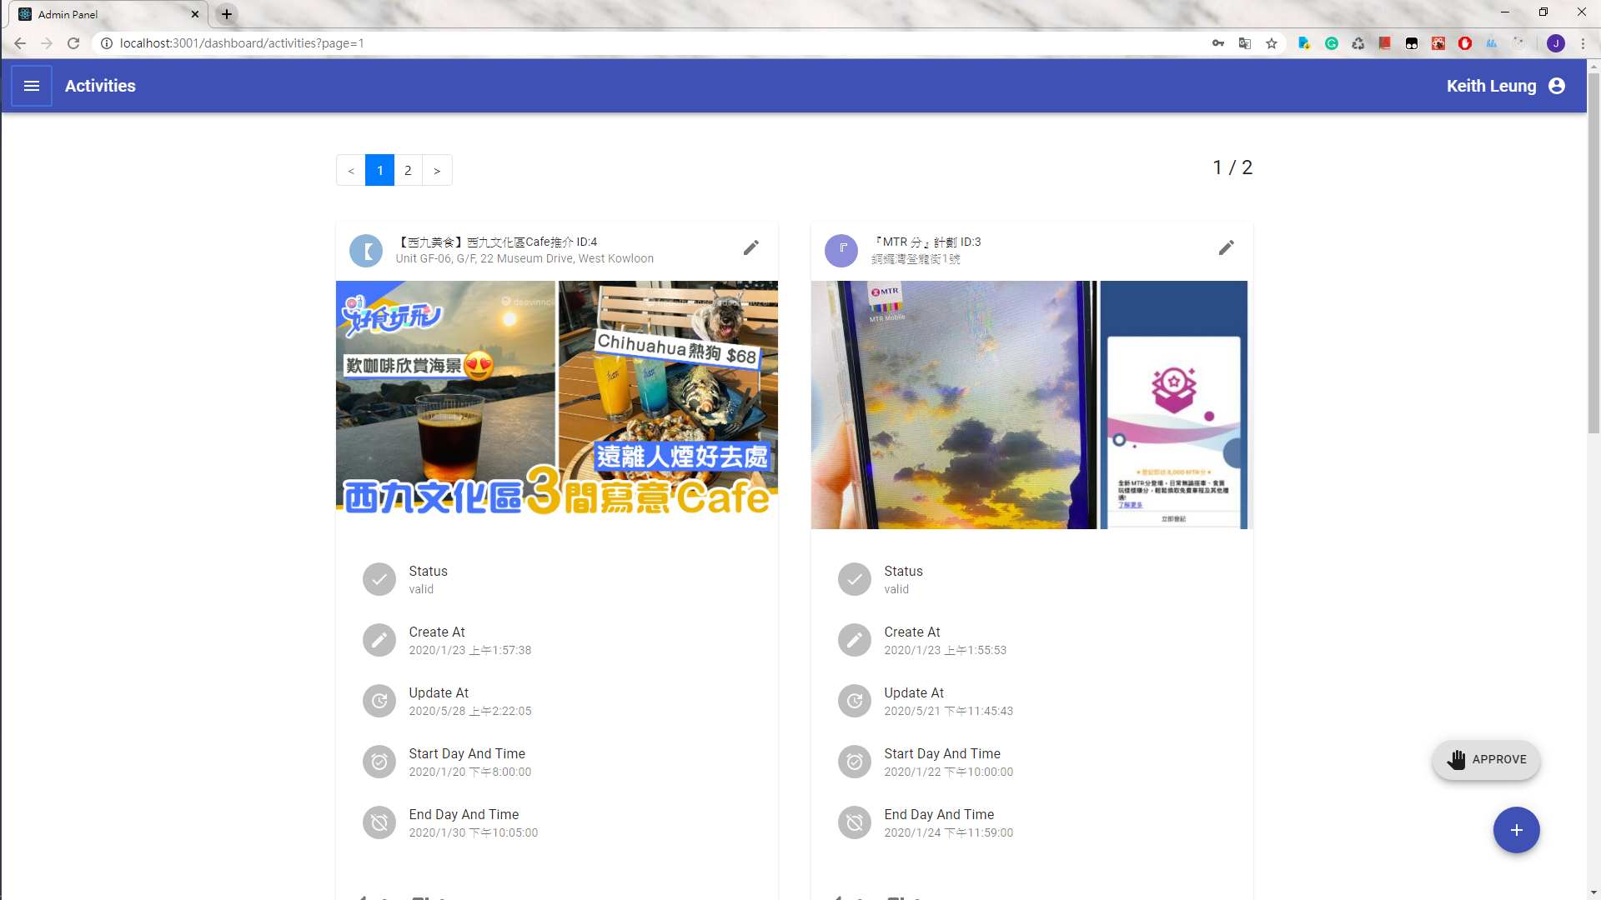Go to pagination page 2
The width and height of the screenshot is (1601, 900).
pyautogui.click(x=408, y=170)
